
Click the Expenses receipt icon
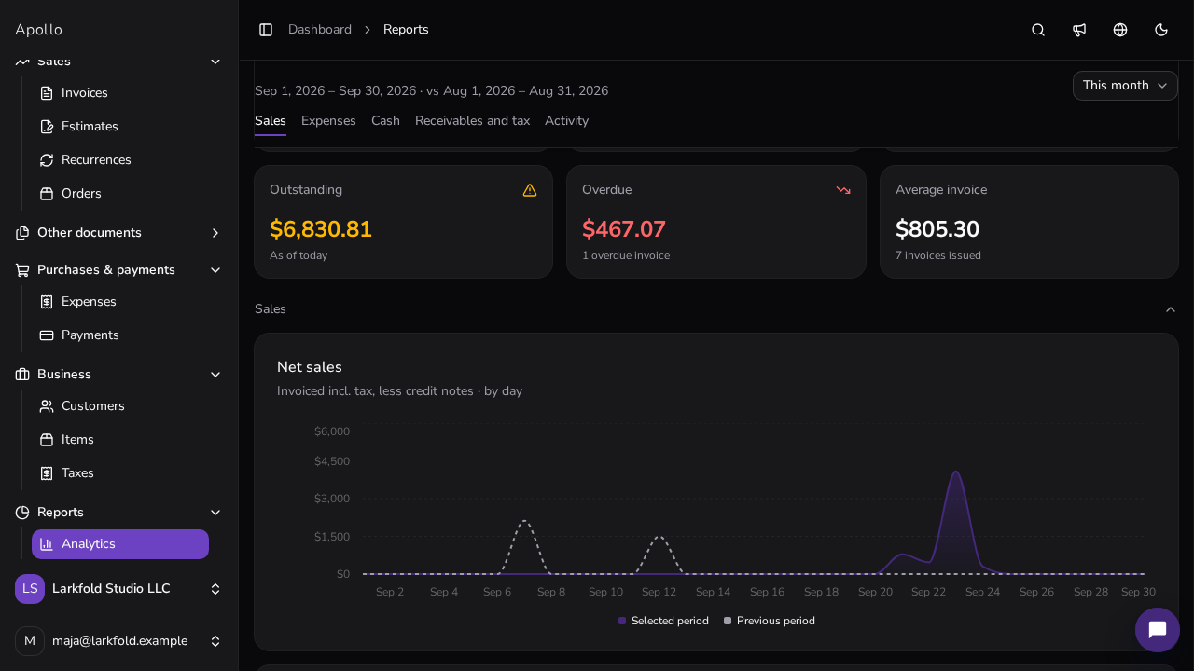47,302
